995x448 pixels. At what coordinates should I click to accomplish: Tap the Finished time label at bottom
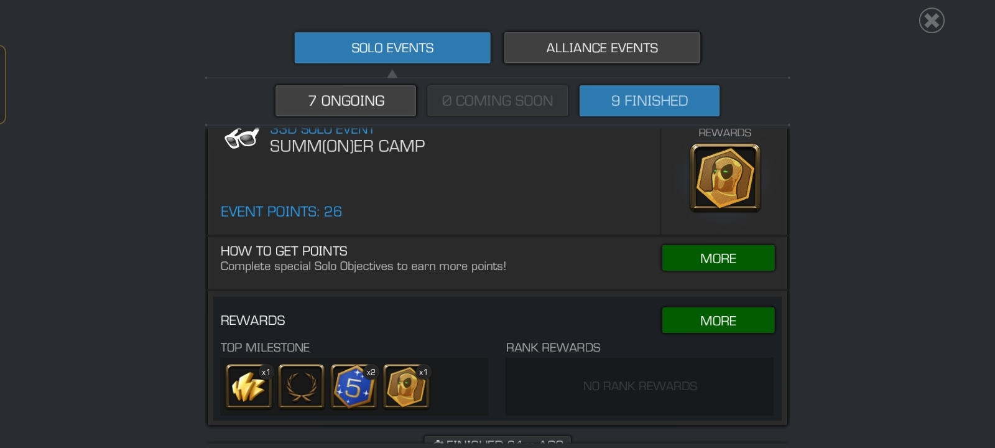tap(497, 441)
